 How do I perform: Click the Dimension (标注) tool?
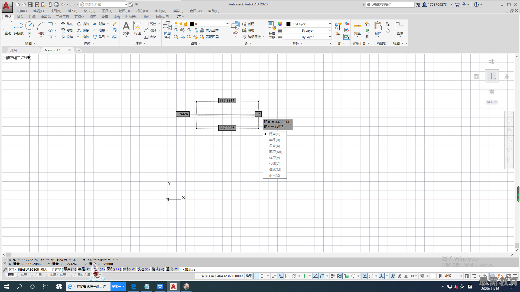[138, 28]
